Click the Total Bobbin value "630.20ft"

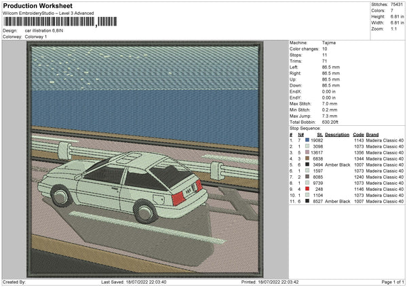tap(330, 122)
